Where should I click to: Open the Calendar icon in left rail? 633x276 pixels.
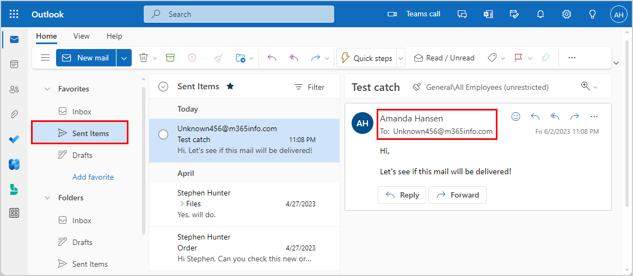coord(14,64)
